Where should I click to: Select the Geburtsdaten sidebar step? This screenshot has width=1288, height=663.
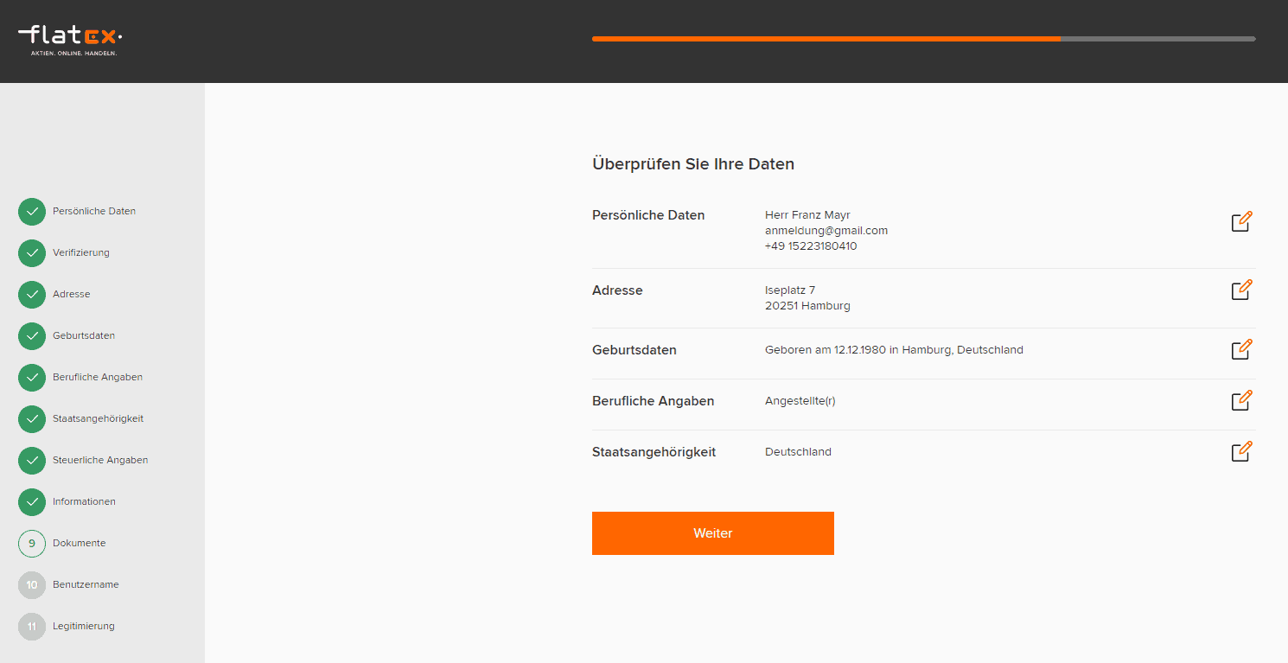click(x=83, y=335)
